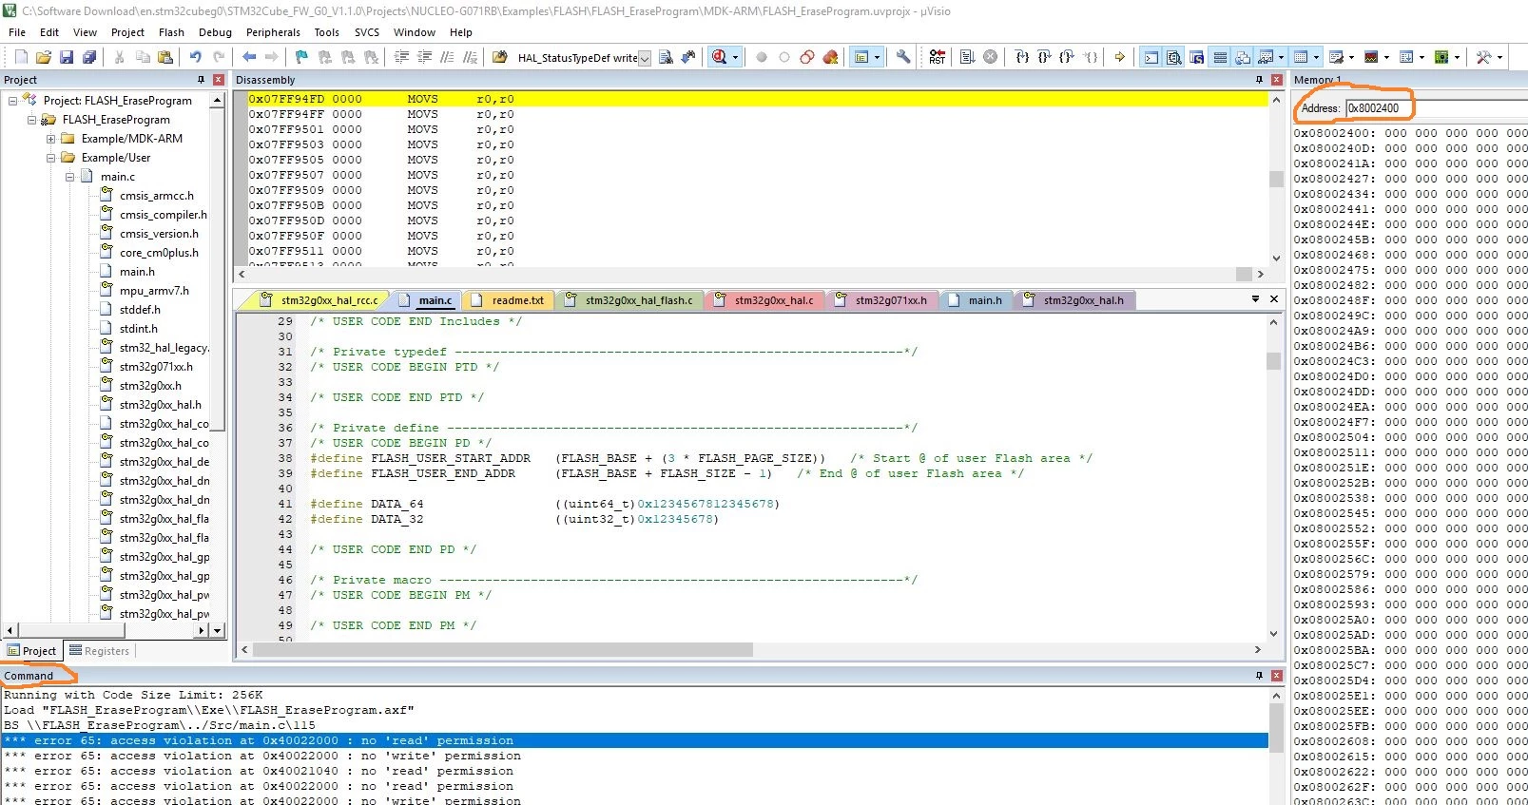The width and height of the screenshot is (1528, 805).
Task: Open debug search dropdown arrow
Action: pyautogui.click(x=735, y=57)
